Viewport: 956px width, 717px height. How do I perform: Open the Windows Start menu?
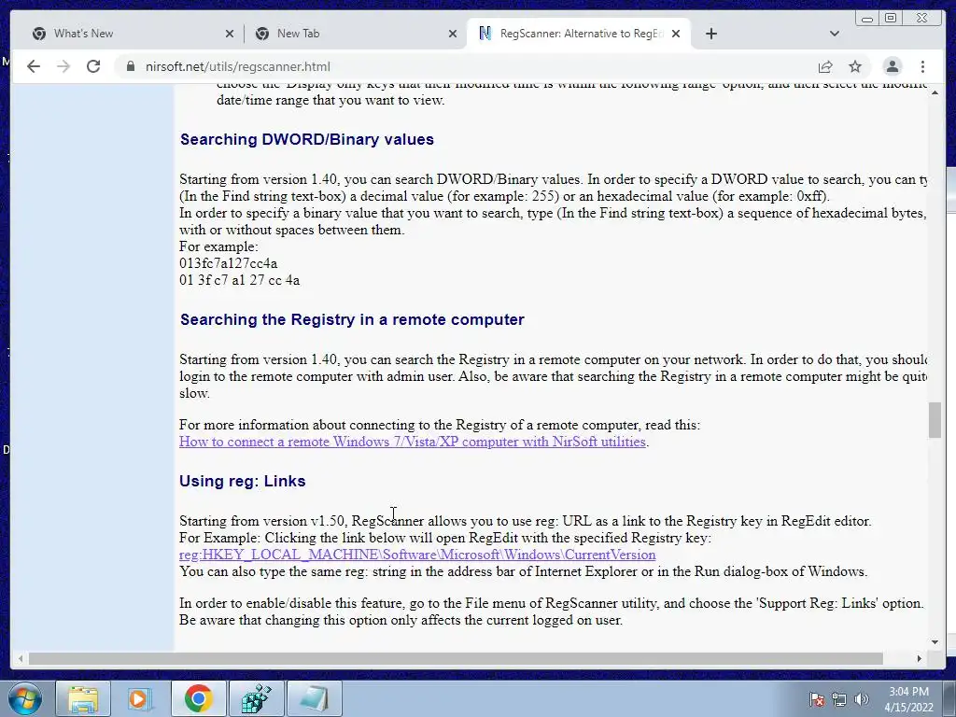(x=24, y=698)
